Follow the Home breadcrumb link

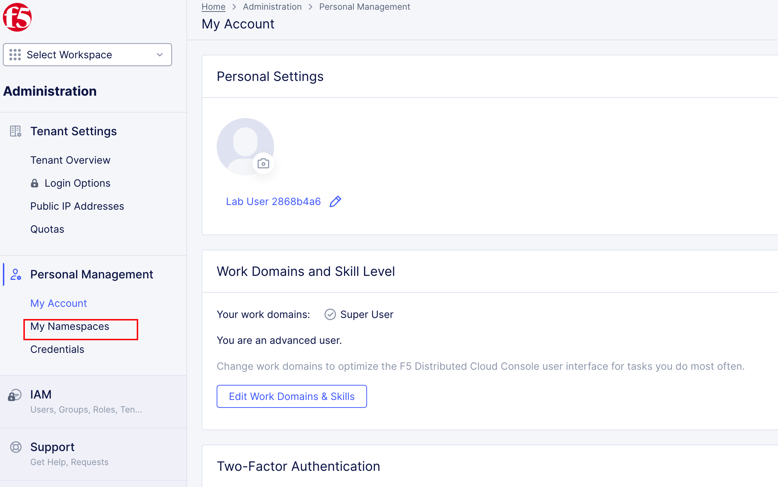pos(213,7)
